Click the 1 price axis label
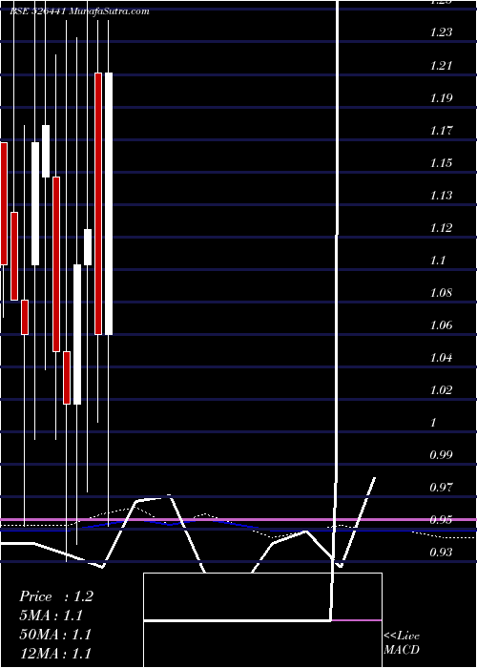The width and height of the screenshot is (477, 668). tap(434, 422)
